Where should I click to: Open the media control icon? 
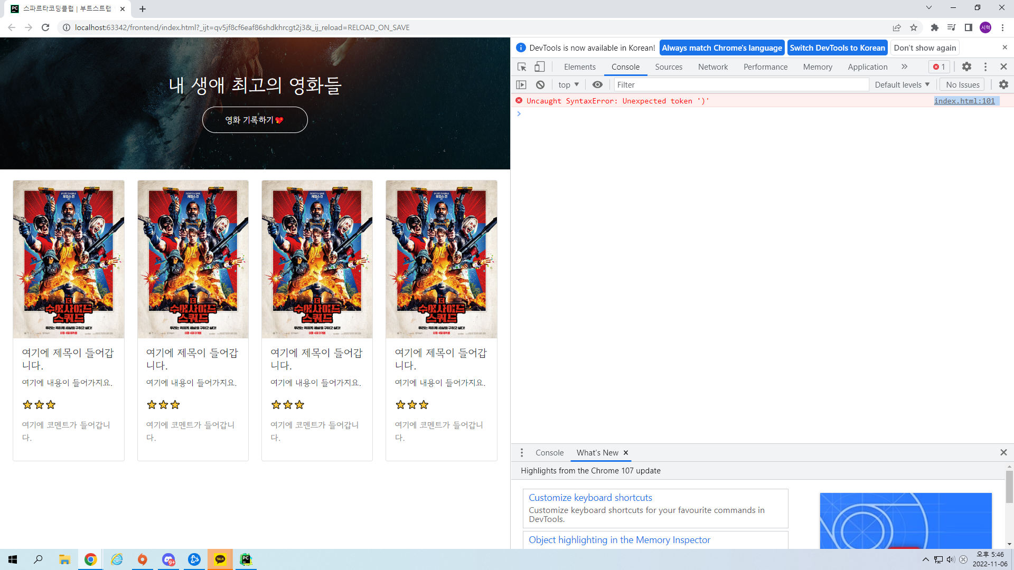[x=952, y=27]
